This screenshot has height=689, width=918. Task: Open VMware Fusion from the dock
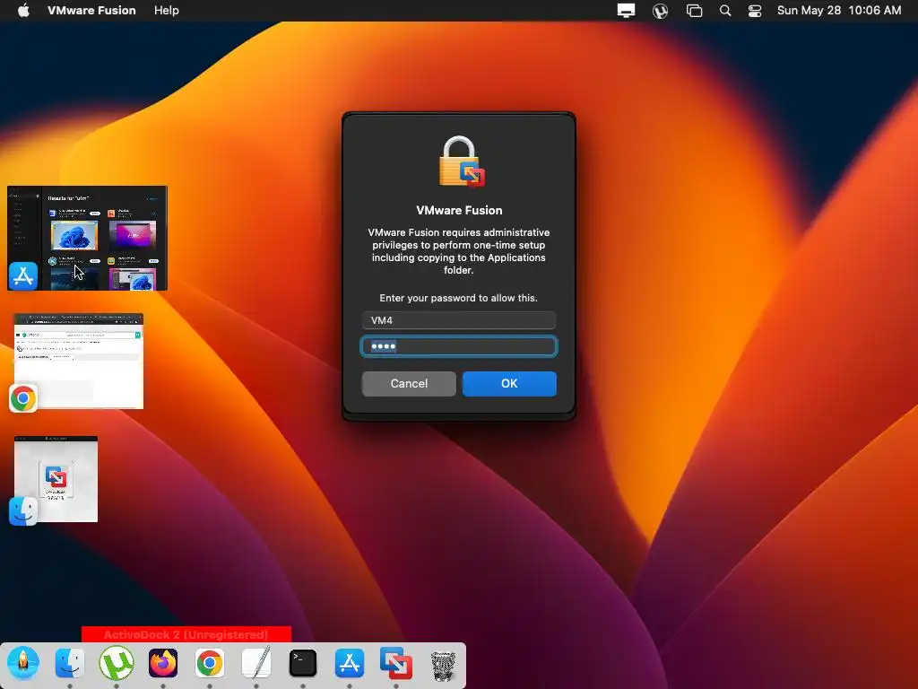396,663
